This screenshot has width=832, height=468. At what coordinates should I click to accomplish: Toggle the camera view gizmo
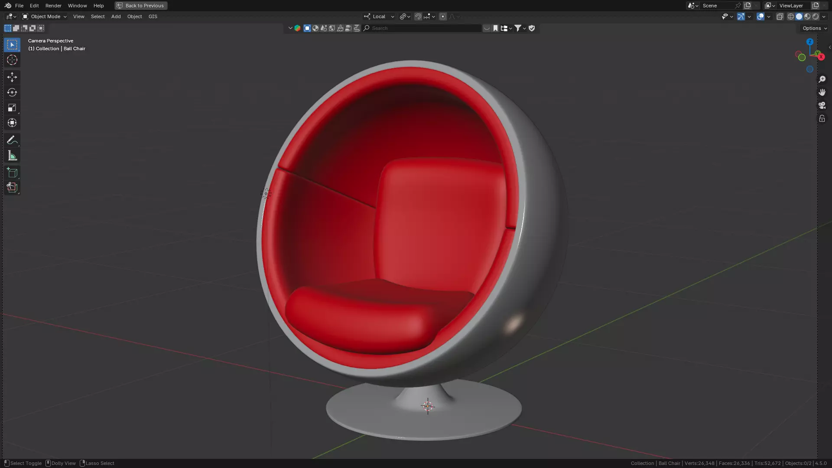pos(822,105)
